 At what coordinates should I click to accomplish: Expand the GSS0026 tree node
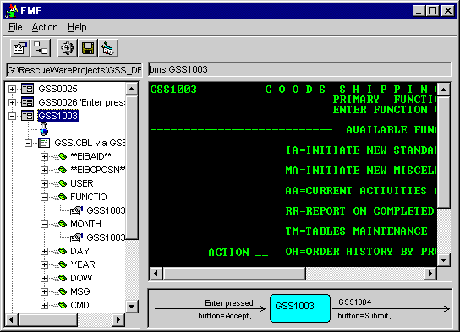coord(12,102)
